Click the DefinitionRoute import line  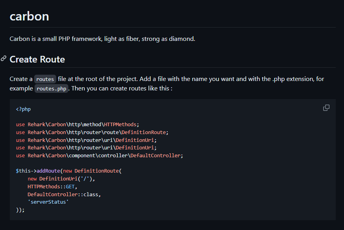point(92,132)
